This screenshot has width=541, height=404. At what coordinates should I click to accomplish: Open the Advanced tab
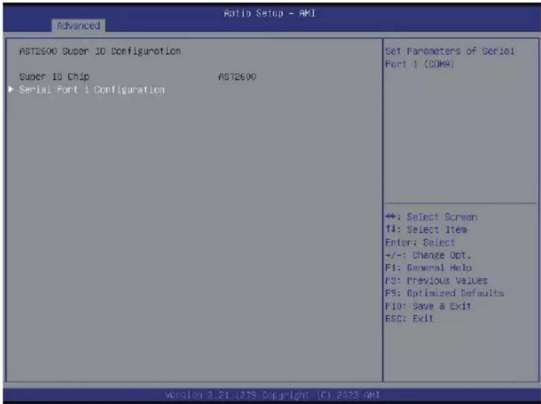78,25
